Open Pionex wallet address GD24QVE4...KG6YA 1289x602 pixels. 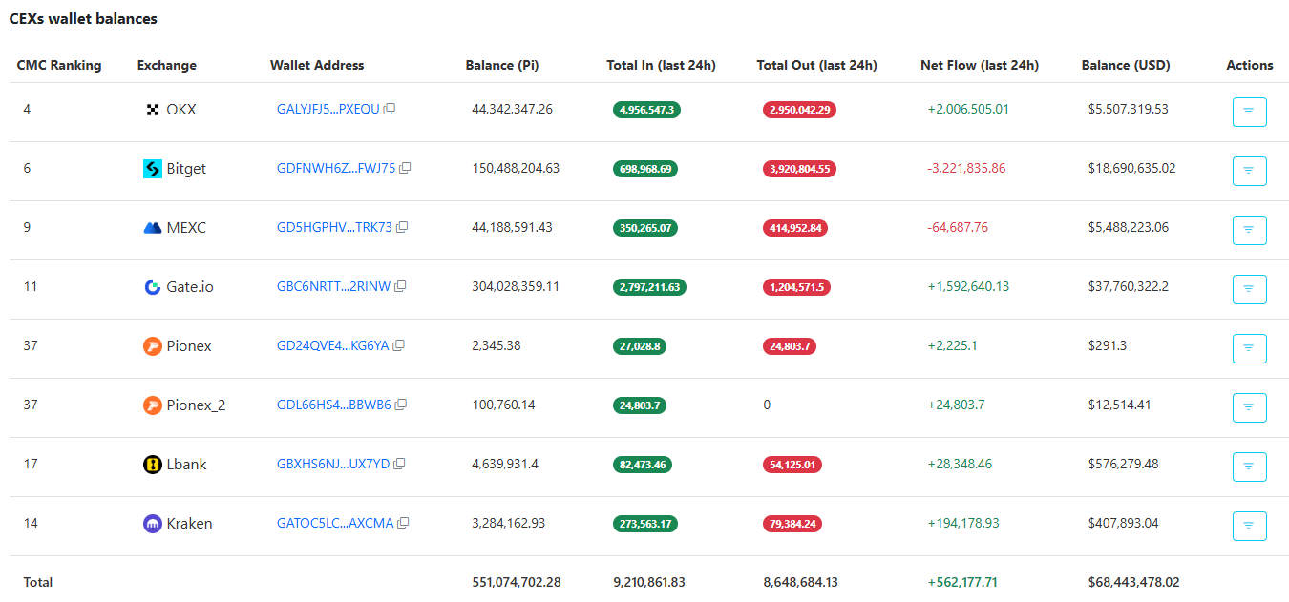(x=332, y=345)
